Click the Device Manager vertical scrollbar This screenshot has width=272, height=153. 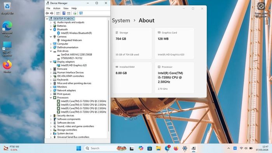(108, 76)
